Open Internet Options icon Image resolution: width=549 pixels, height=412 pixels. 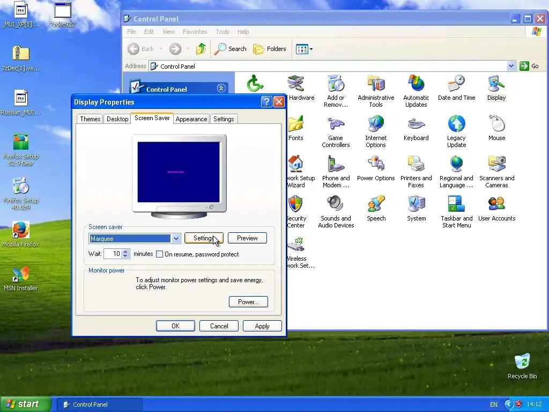pyautogui.click(x=376, y=131)
